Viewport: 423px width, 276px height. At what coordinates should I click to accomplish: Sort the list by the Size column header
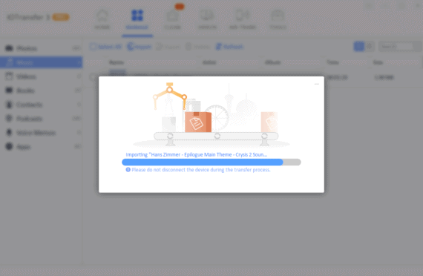378,62
